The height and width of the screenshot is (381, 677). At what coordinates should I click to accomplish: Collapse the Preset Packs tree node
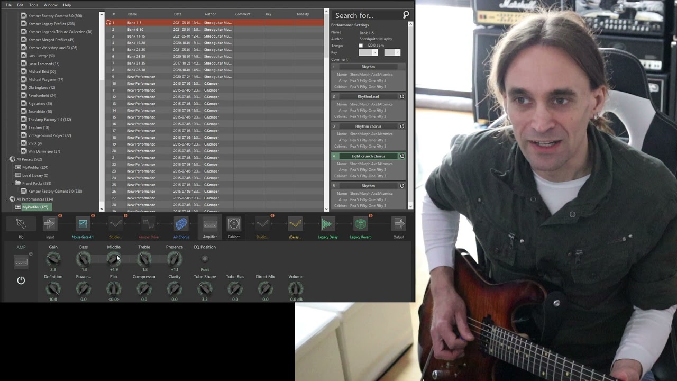tap(11, 183)
